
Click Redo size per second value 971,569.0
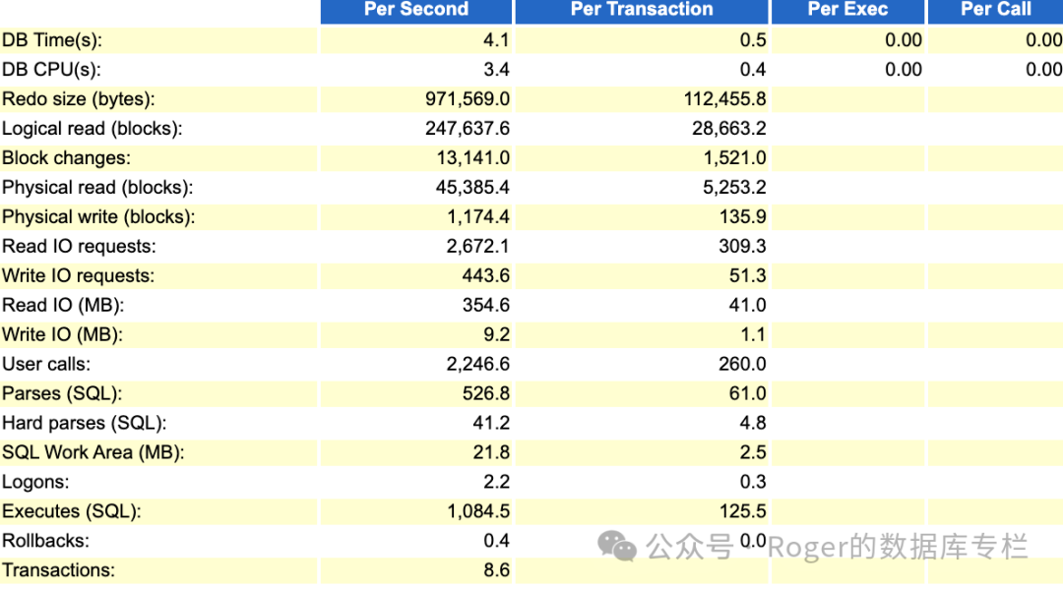click(x=468, y=99)
